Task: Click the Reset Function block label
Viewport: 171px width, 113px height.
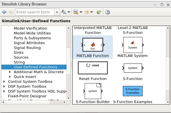Action: coord(93,79)
